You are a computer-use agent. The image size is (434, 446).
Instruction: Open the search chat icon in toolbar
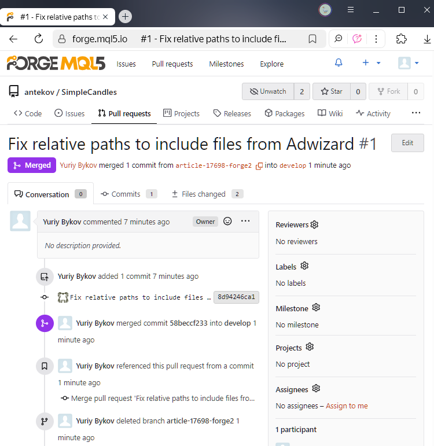[x=338, y=38]
